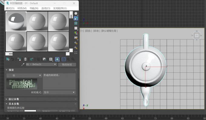The width and height of the screenshot is (206, 120).
Task: Assign Material to Selection icon
Action: (19, 59)
